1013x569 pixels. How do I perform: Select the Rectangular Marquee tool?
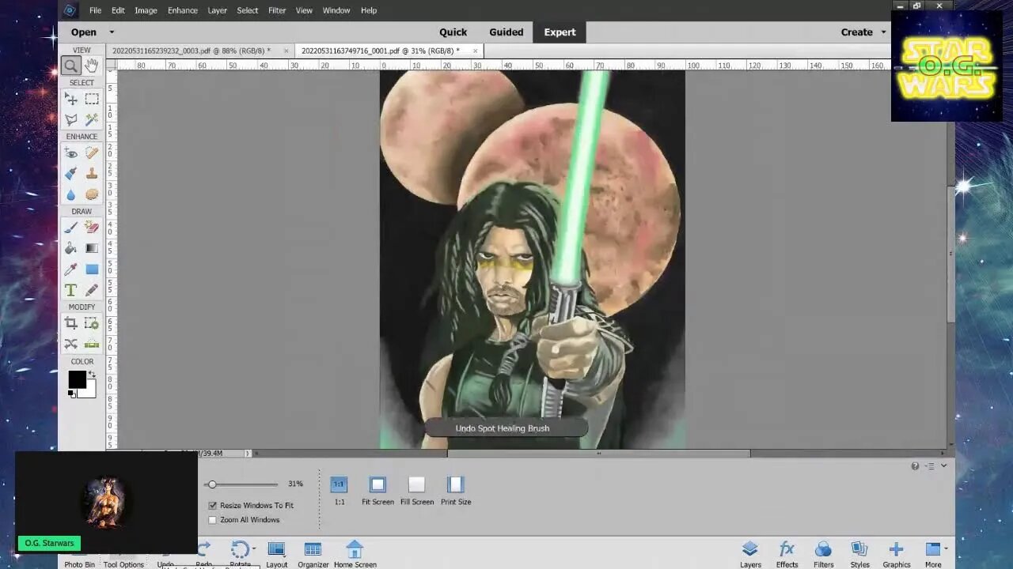coord(92,100)
